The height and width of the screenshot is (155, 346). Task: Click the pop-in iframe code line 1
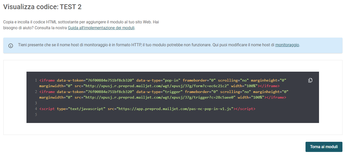163,83
